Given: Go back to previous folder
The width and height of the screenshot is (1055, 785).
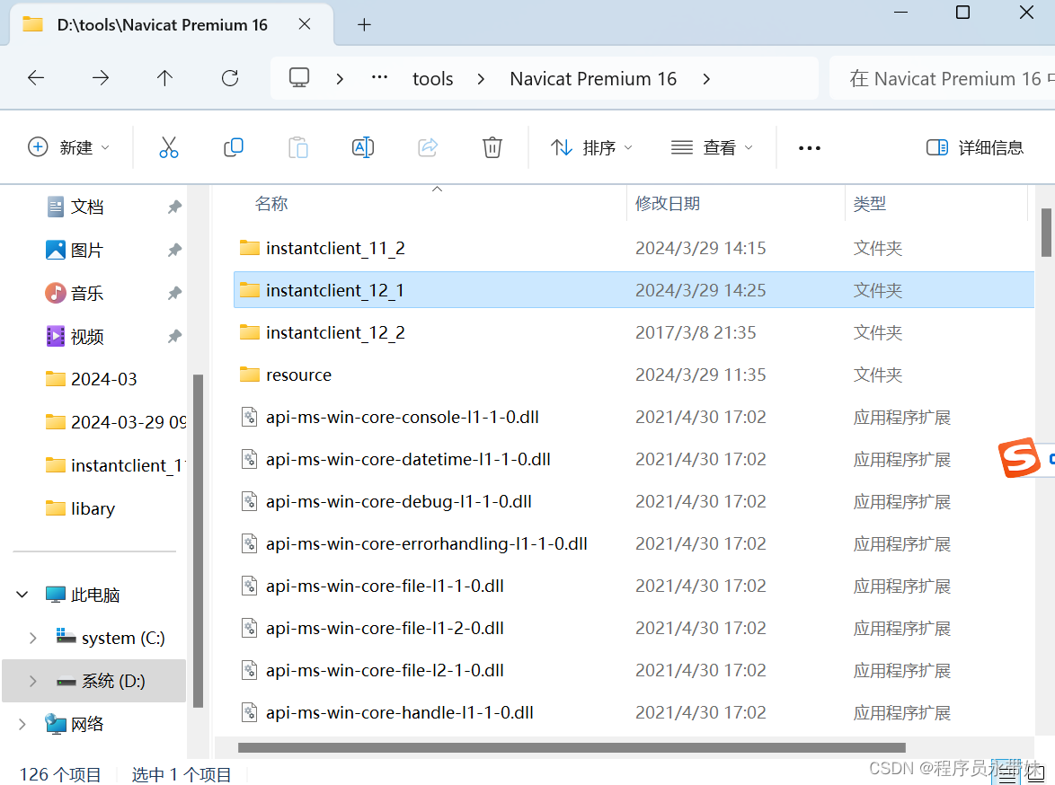Looking at the screenshot, I should (x=36, y=78).
